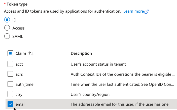This screenshot has height=110, width=177.
Task: Select the acct row description text
Action: pyautogui.click(x=98, y=64)
